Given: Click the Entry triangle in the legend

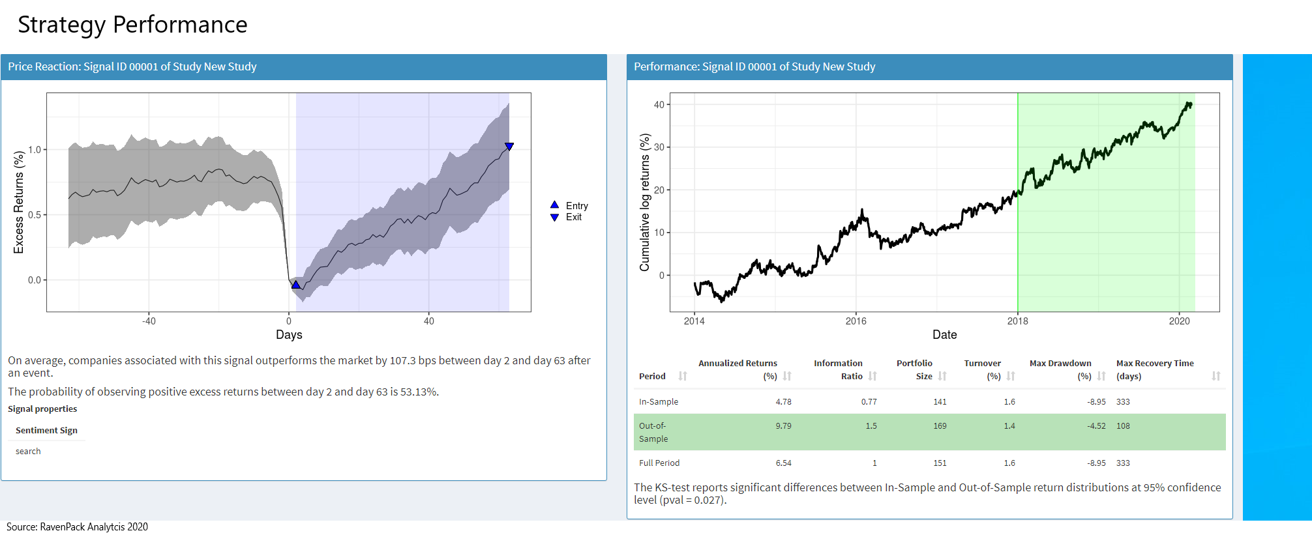Looking at the screenshot, I should point(555,205).
